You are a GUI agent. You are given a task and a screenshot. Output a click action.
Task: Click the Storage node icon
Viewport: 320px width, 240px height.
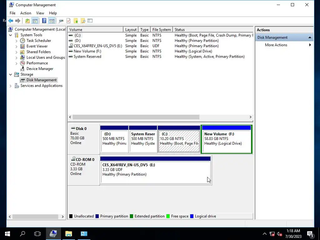click(x=17, y=74)
